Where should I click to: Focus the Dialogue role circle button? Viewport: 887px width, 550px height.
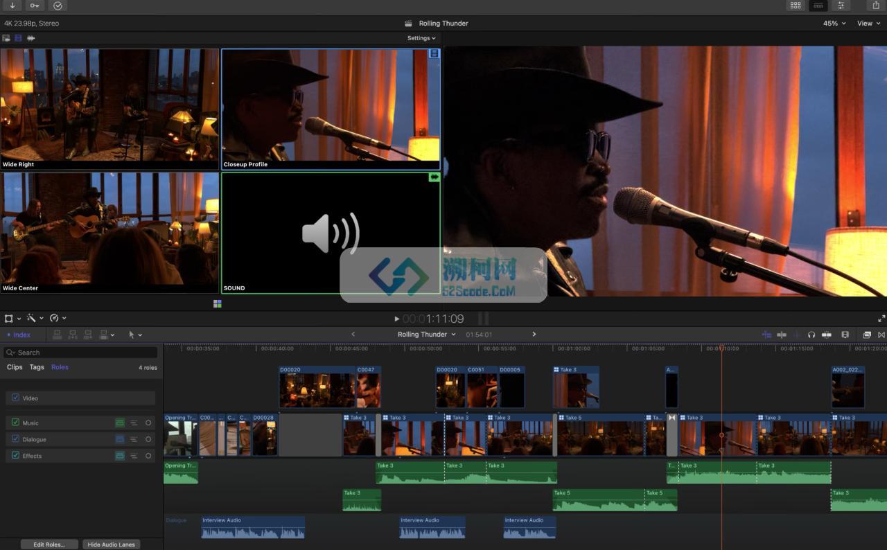coord(148,439)
